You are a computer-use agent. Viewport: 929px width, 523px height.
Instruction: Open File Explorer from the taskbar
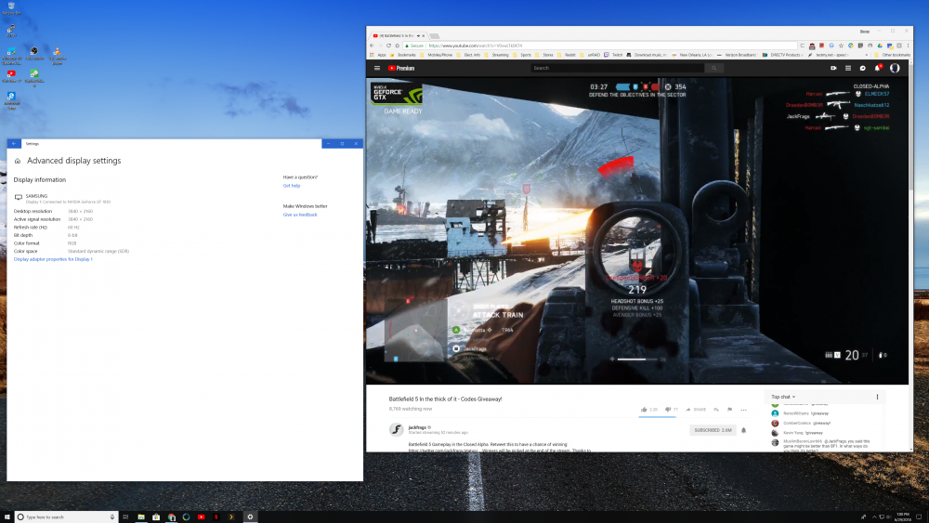click(141, 517)
